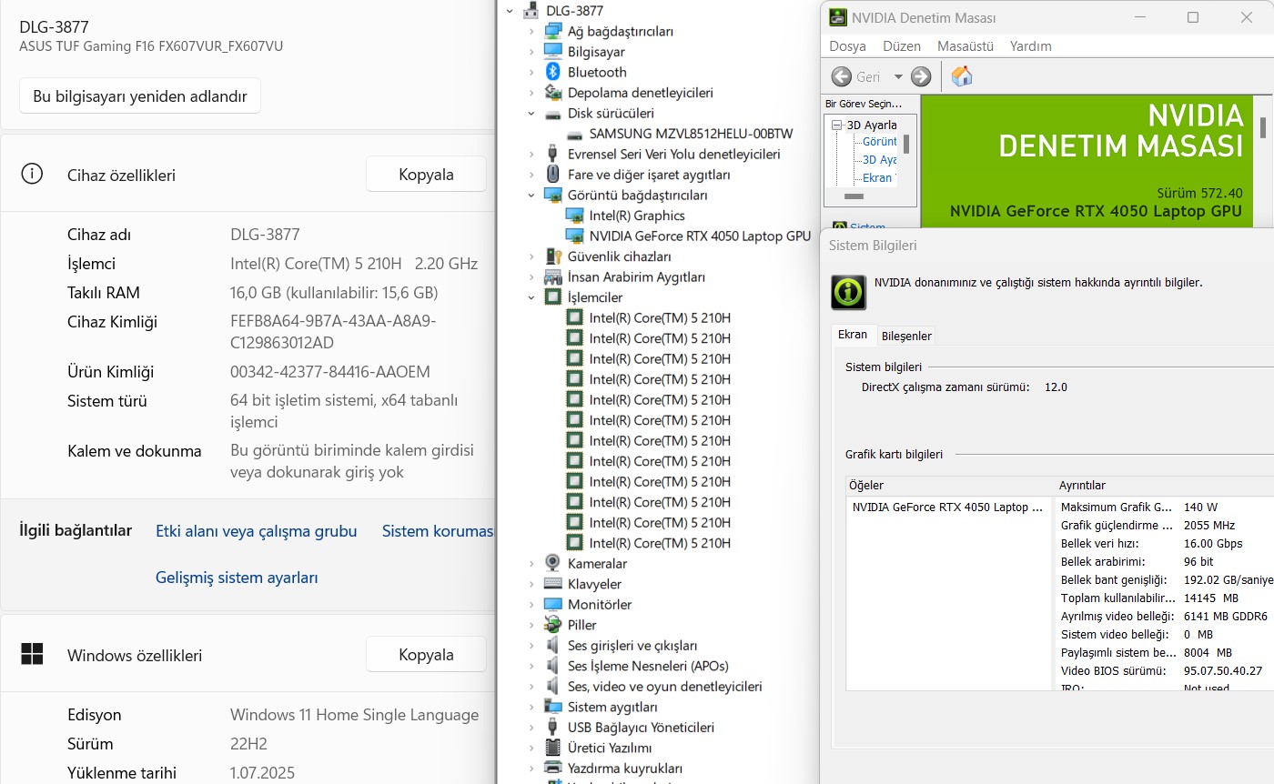This screenshot has height=784, width=1274.
Task: Click Kopyala next to Cihaz özellikleri
Action: tap(426, 174)
